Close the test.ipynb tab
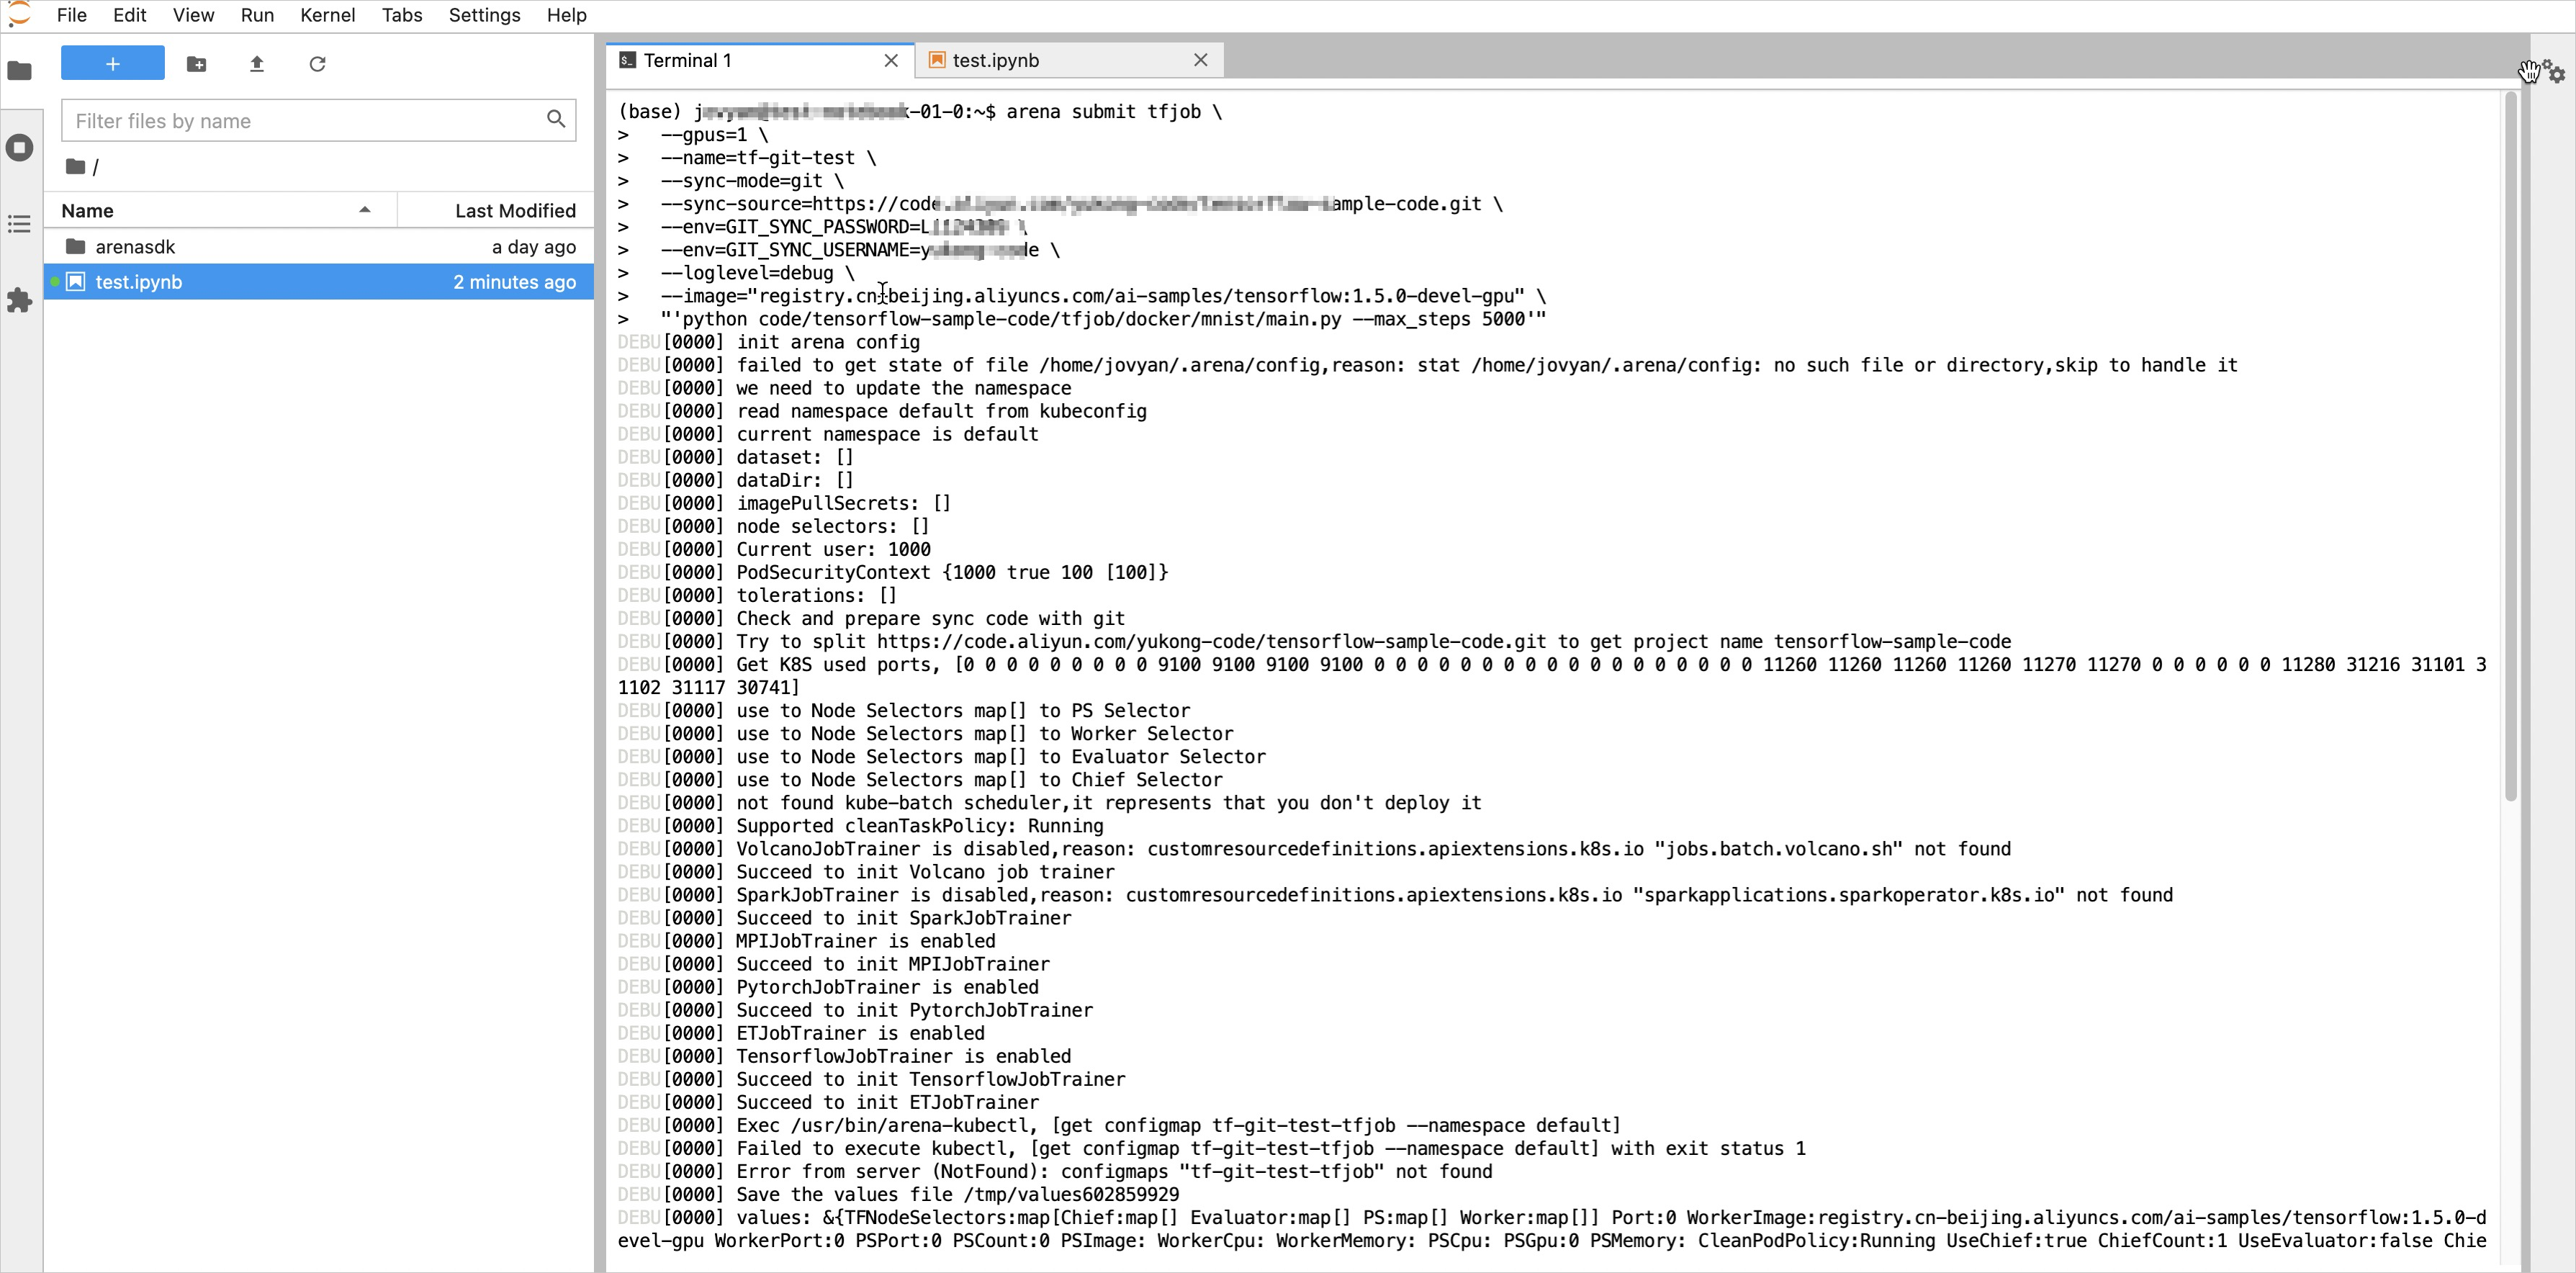2576x1273 pixels. (x=1200, y=60)
